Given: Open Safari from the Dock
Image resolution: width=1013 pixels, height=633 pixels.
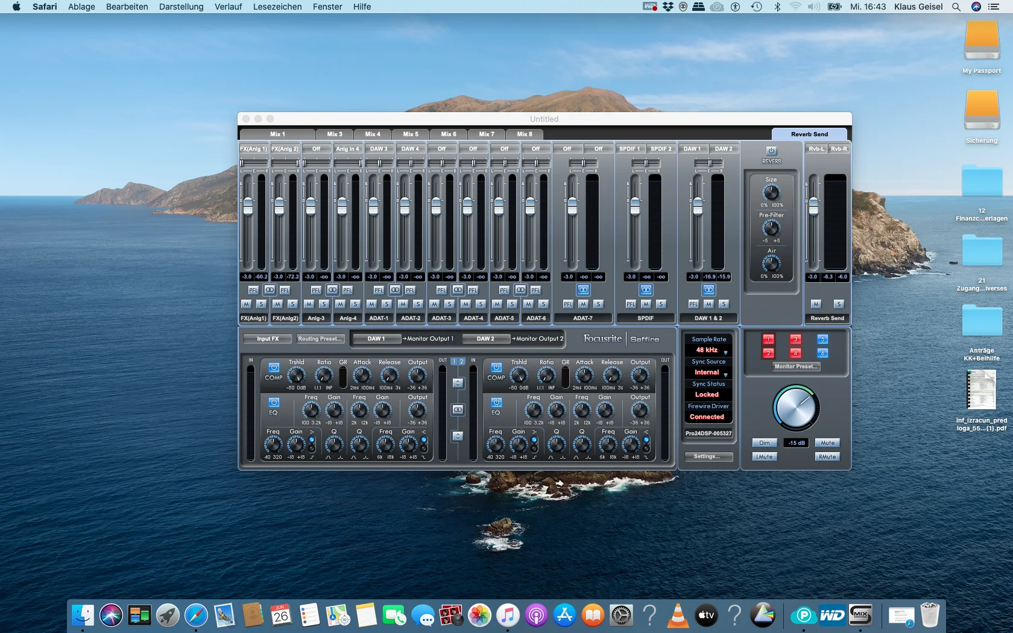Looking at the screenshot, I should click(196, 616).
